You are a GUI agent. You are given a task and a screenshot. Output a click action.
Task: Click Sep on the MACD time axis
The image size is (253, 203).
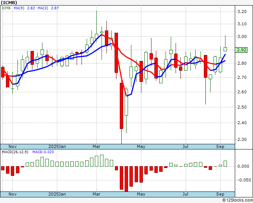220,194
